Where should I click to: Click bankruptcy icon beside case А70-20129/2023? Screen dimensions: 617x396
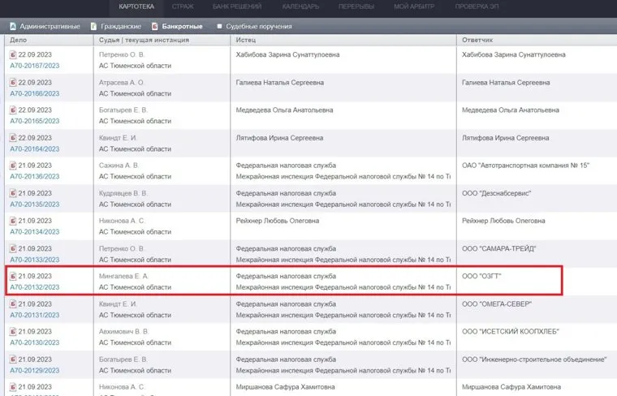point(12,359)
